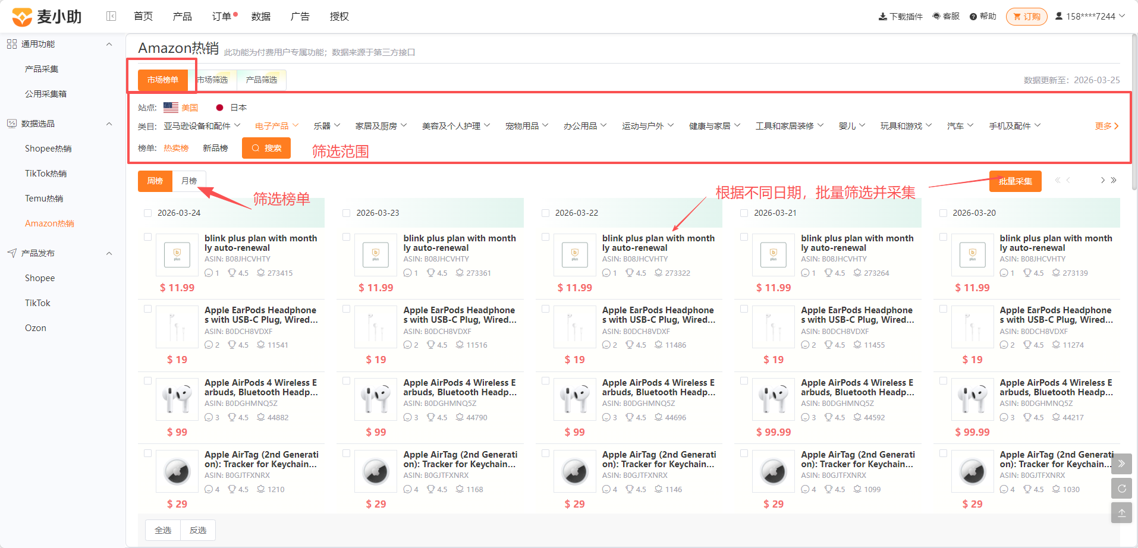
Task: Open 产品采集 in sidebar
Action: (x=42, y=69)
